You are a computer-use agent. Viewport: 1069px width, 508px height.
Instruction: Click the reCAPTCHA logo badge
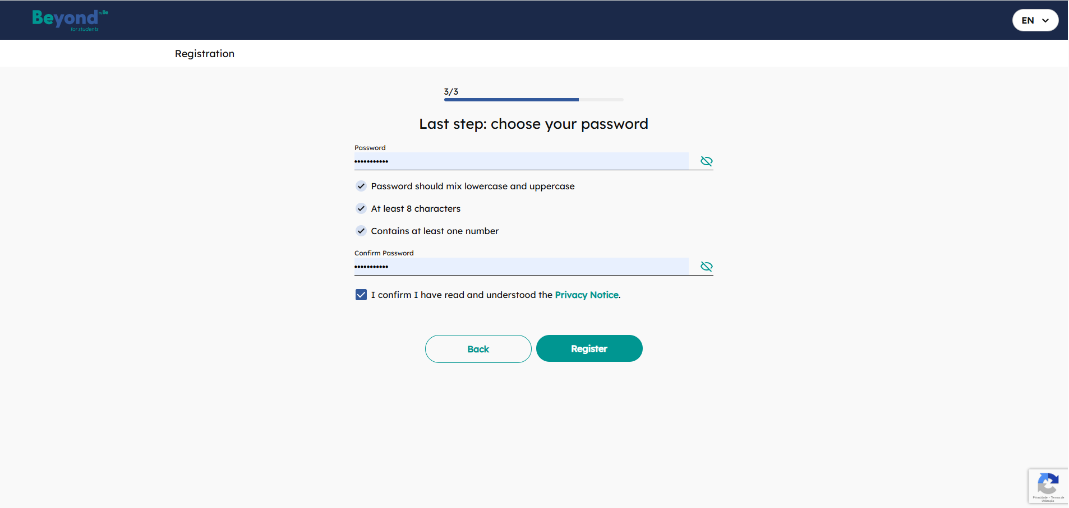1048,483
